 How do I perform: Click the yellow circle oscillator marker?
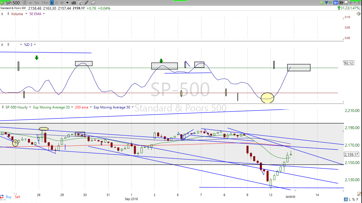(x=267, y=98)
